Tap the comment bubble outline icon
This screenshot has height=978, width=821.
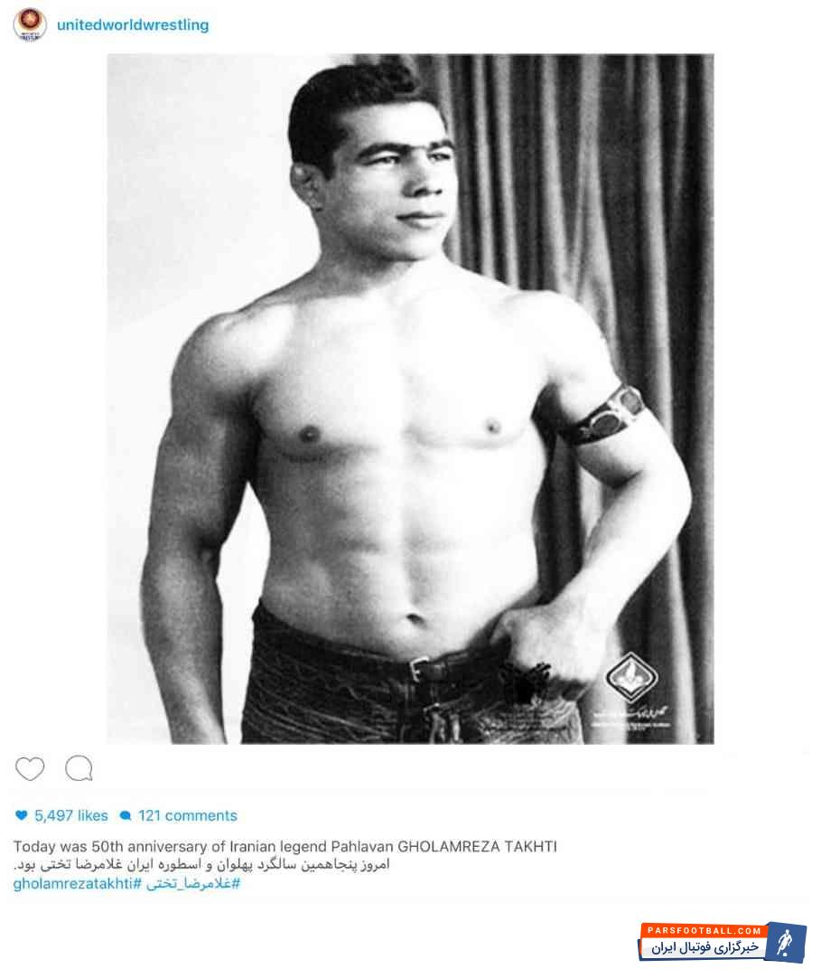[x=79, y=767]
